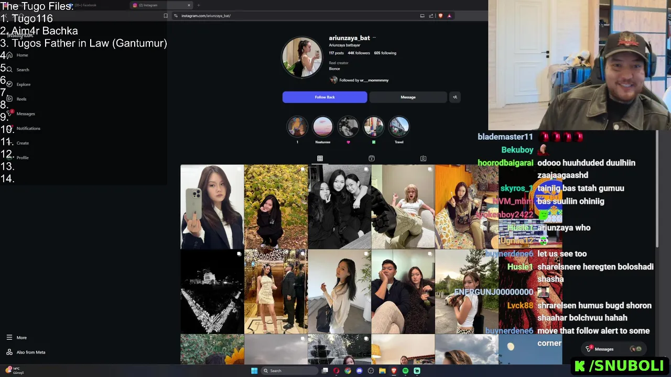
Task: Open the Brave Rewards triangle icon
Action: pyautogui.click(x=449, y=16)
